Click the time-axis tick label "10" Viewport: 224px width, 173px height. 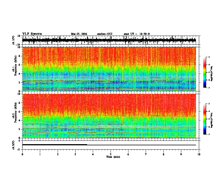click(x=199, y=154)
